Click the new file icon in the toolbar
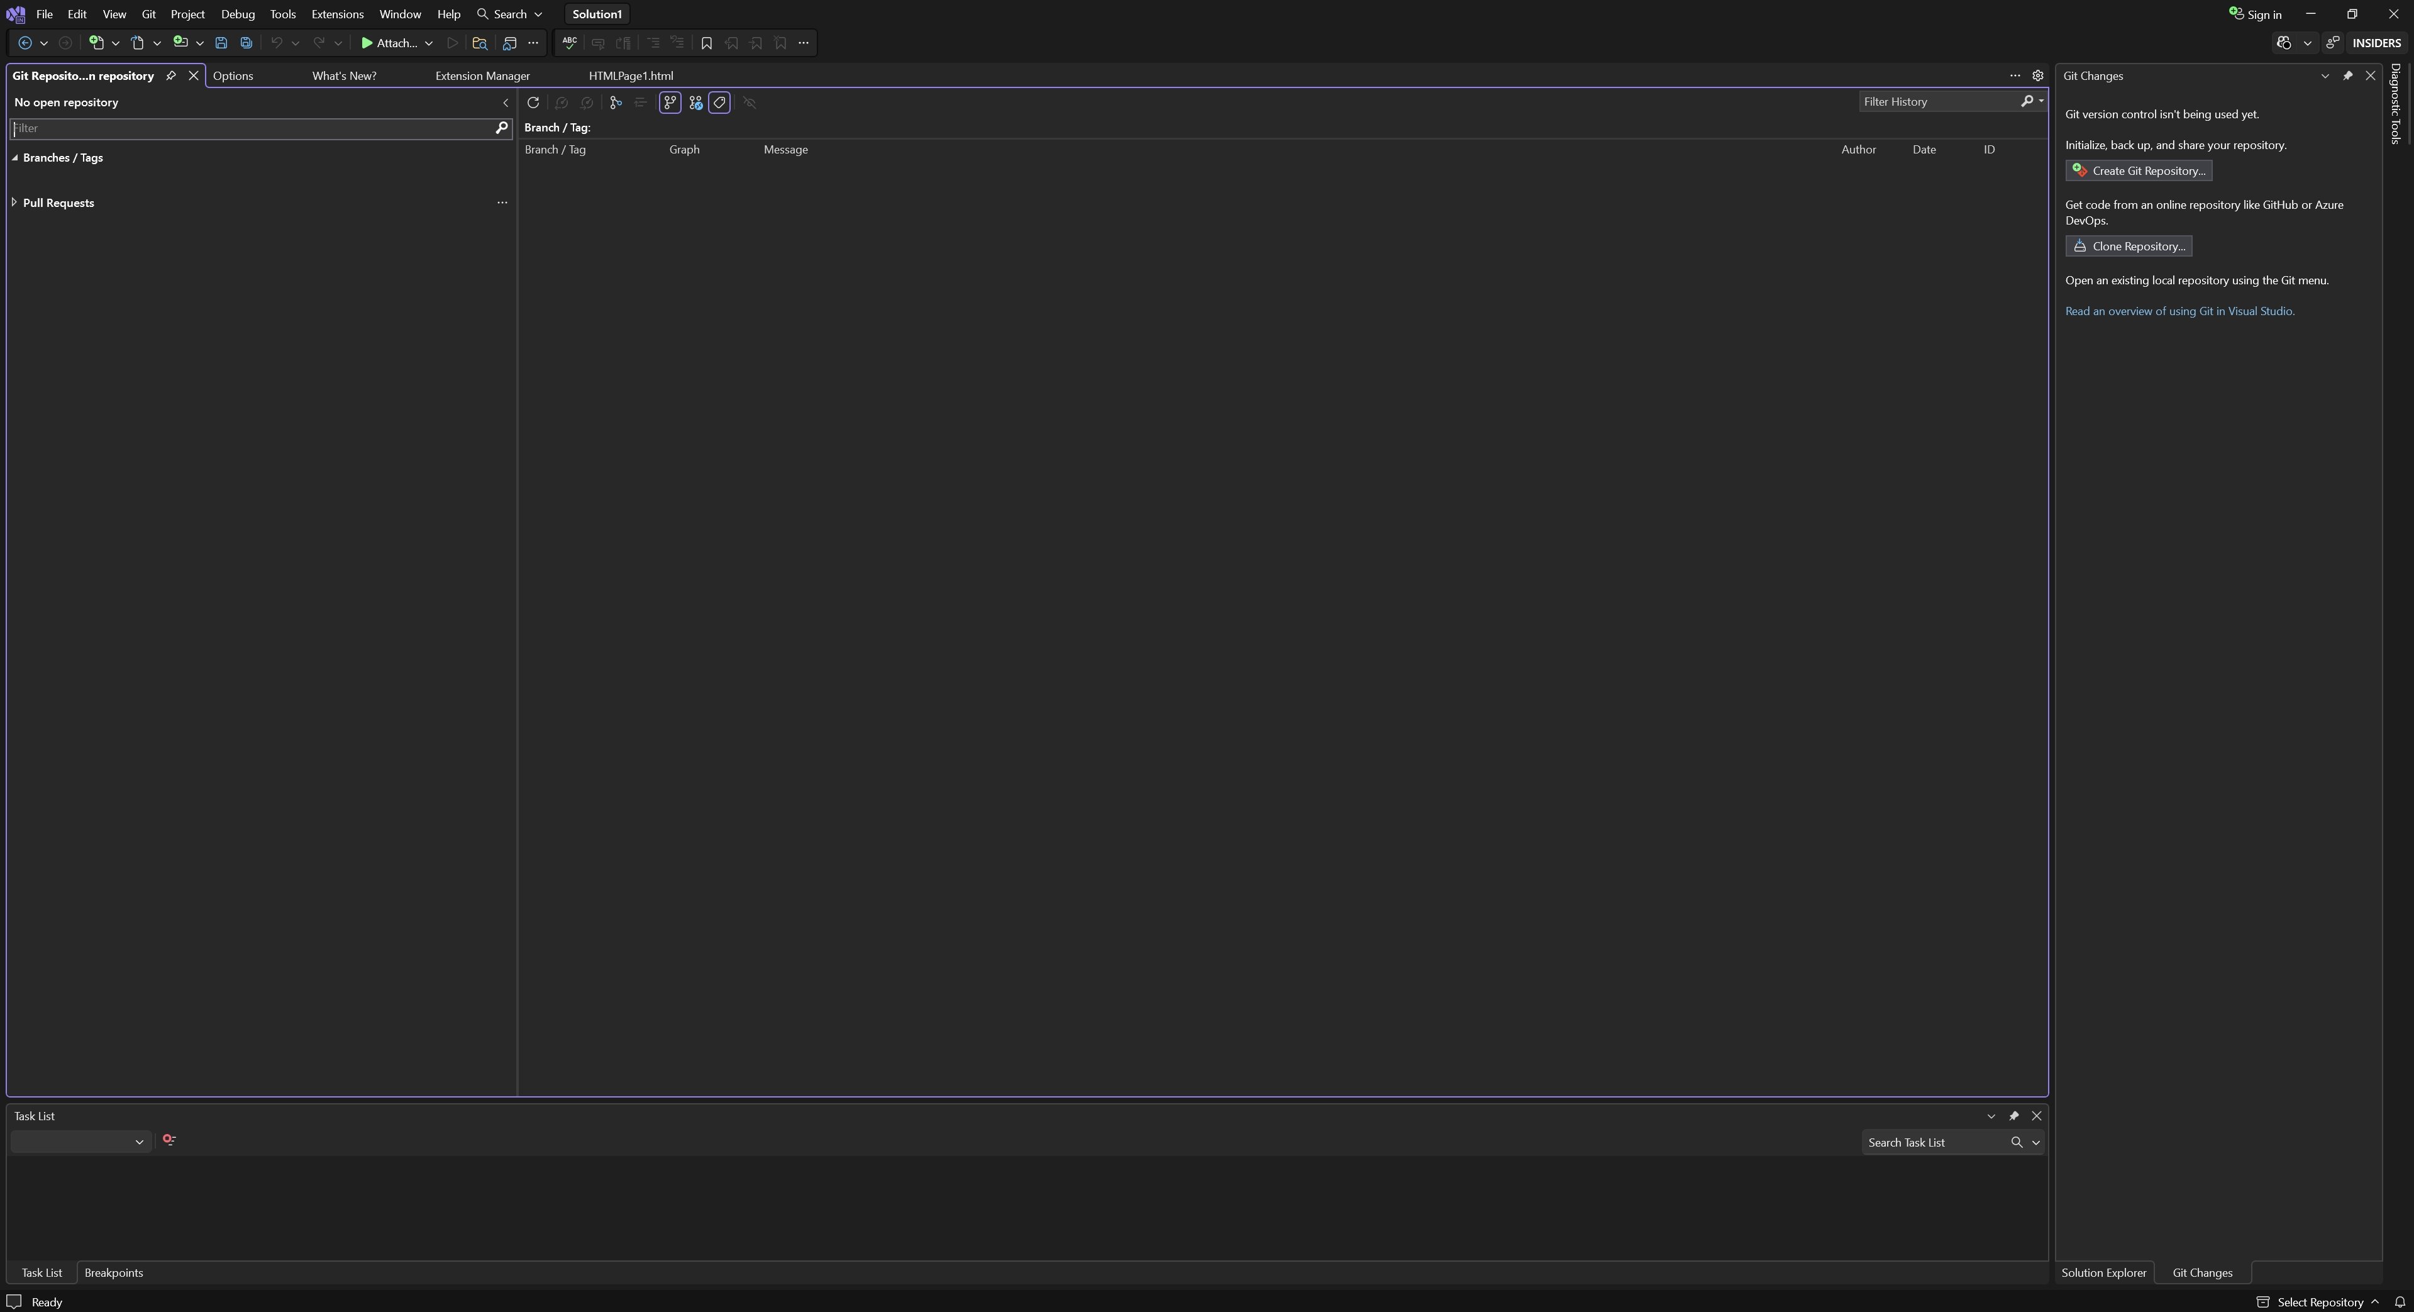 98,42
